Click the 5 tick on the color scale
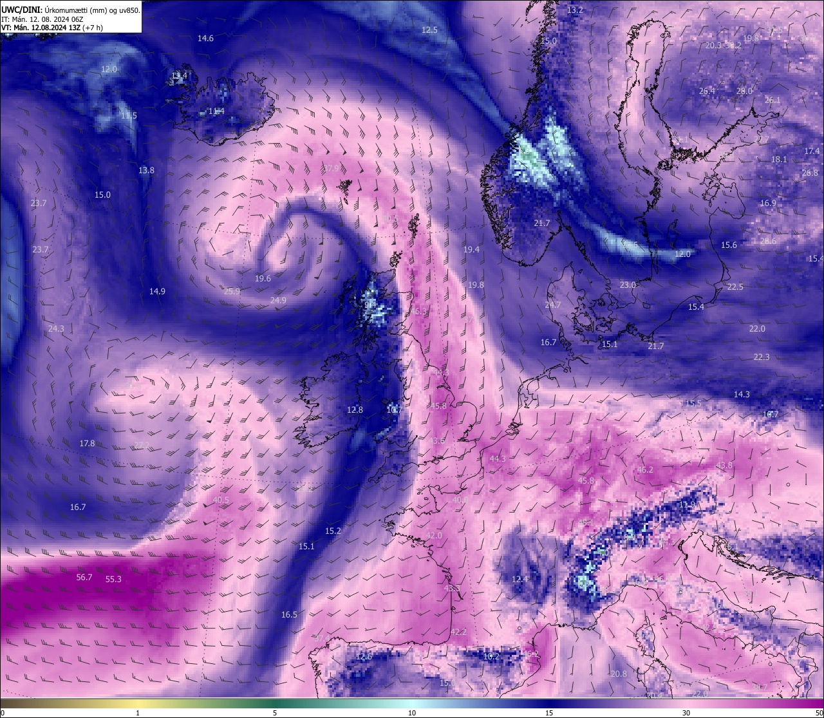Screen dimensions: 824x718 275,713
